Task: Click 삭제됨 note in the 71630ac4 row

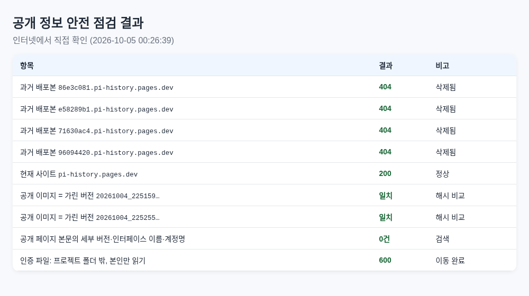Action: pos(445,130)
